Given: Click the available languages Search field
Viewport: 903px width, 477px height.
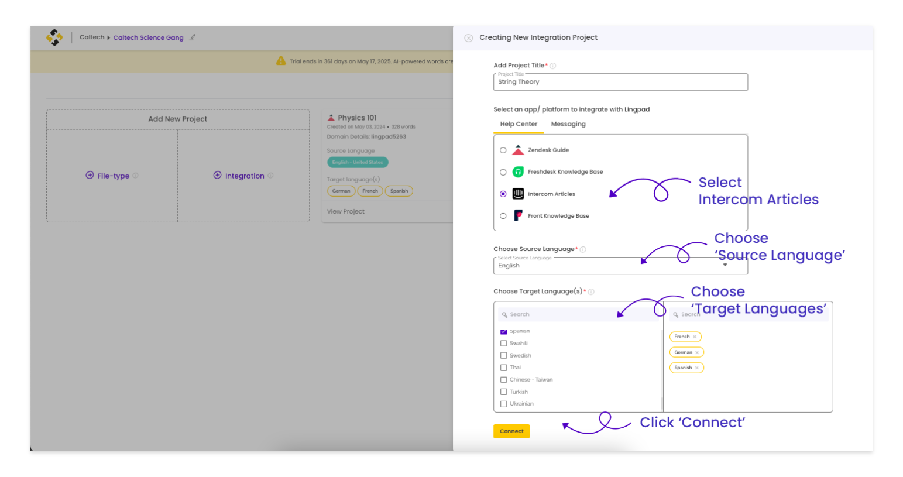Looking at the screenshot, I should coord(579,314).
